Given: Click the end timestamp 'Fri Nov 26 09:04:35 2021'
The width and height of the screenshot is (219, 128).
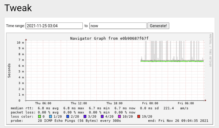Looking at the screenshot, I should [183, 121].
